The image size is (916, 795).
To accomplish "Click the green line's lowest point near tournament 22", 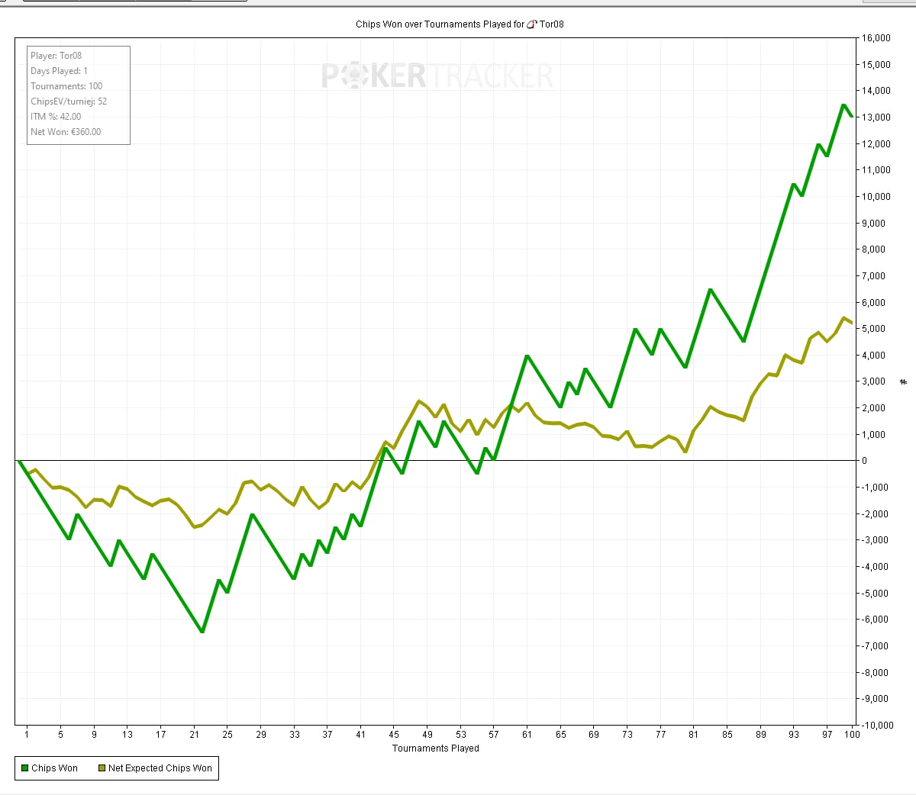I will 202,632.
